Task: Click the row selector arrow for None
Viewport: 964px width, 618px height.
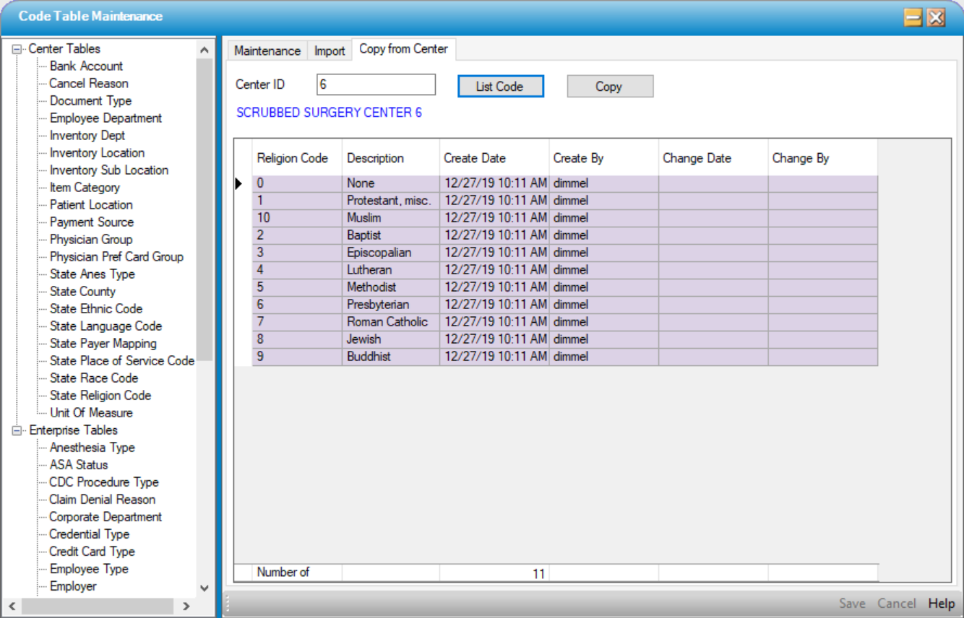Action: tap(241, 184)
